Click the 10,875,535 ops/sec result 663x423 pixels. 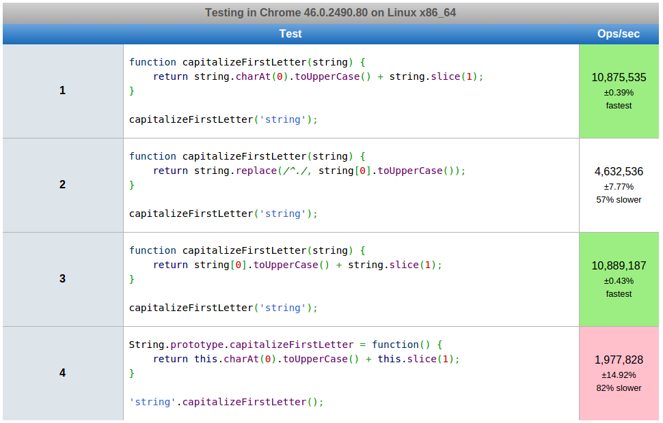[x=619, y=78]
